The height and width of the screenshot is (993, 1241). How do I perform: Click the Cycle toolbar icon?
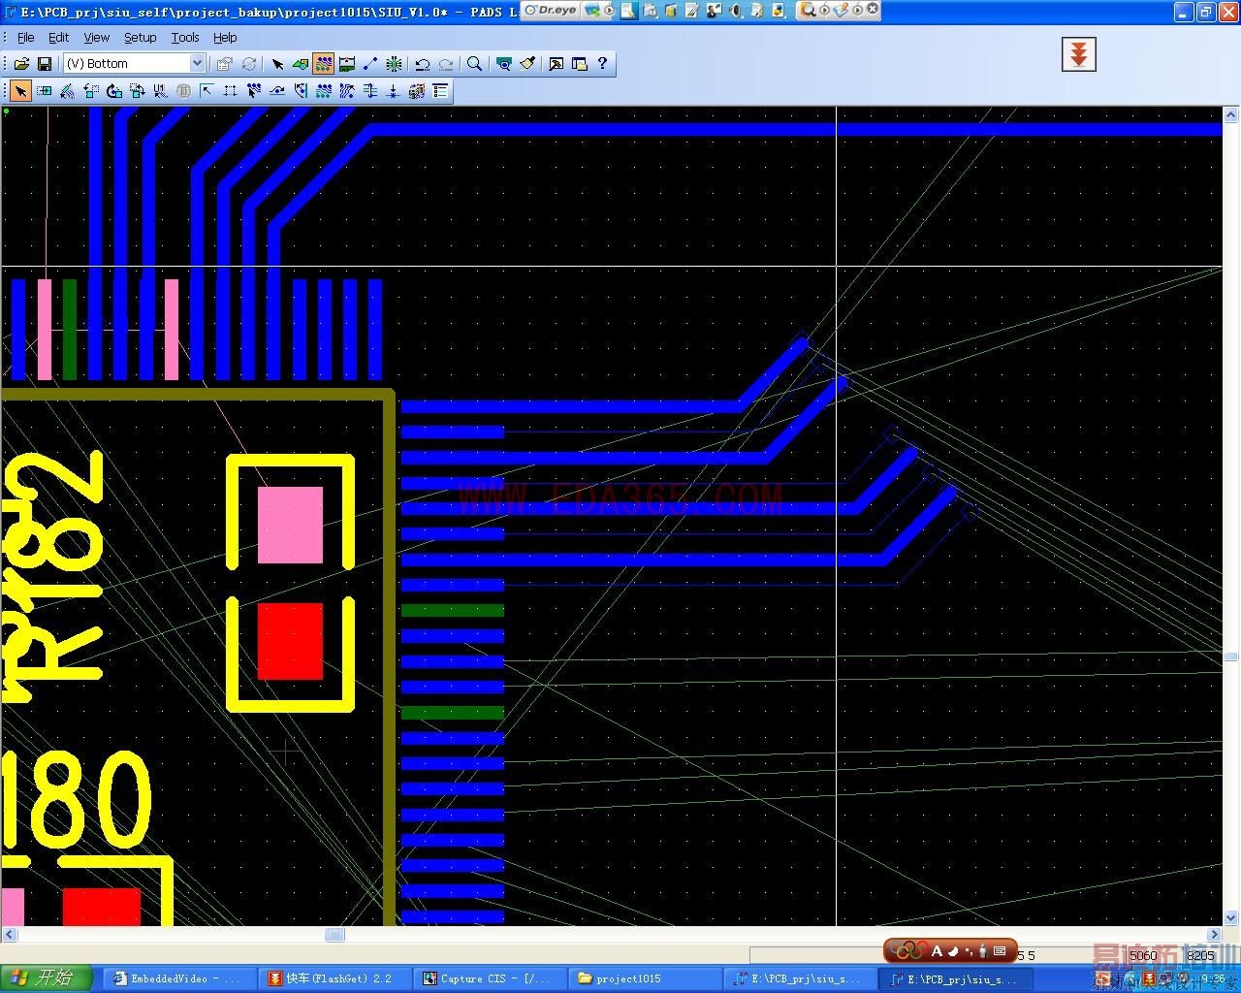(x=249, y=64)
